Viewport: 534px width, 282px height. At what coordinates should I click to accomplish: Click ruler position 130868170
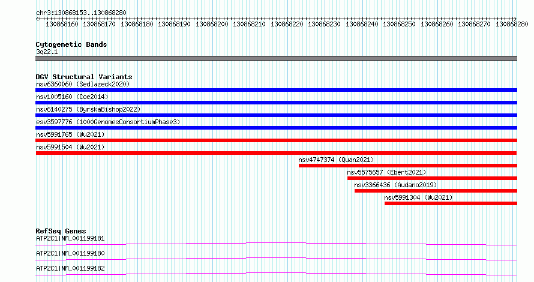99,24
